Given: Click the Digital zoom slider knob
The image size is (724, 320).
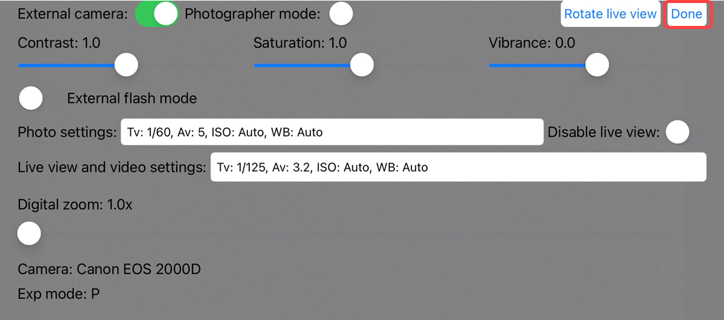Looking at the screenshot, I should [29, 233].
